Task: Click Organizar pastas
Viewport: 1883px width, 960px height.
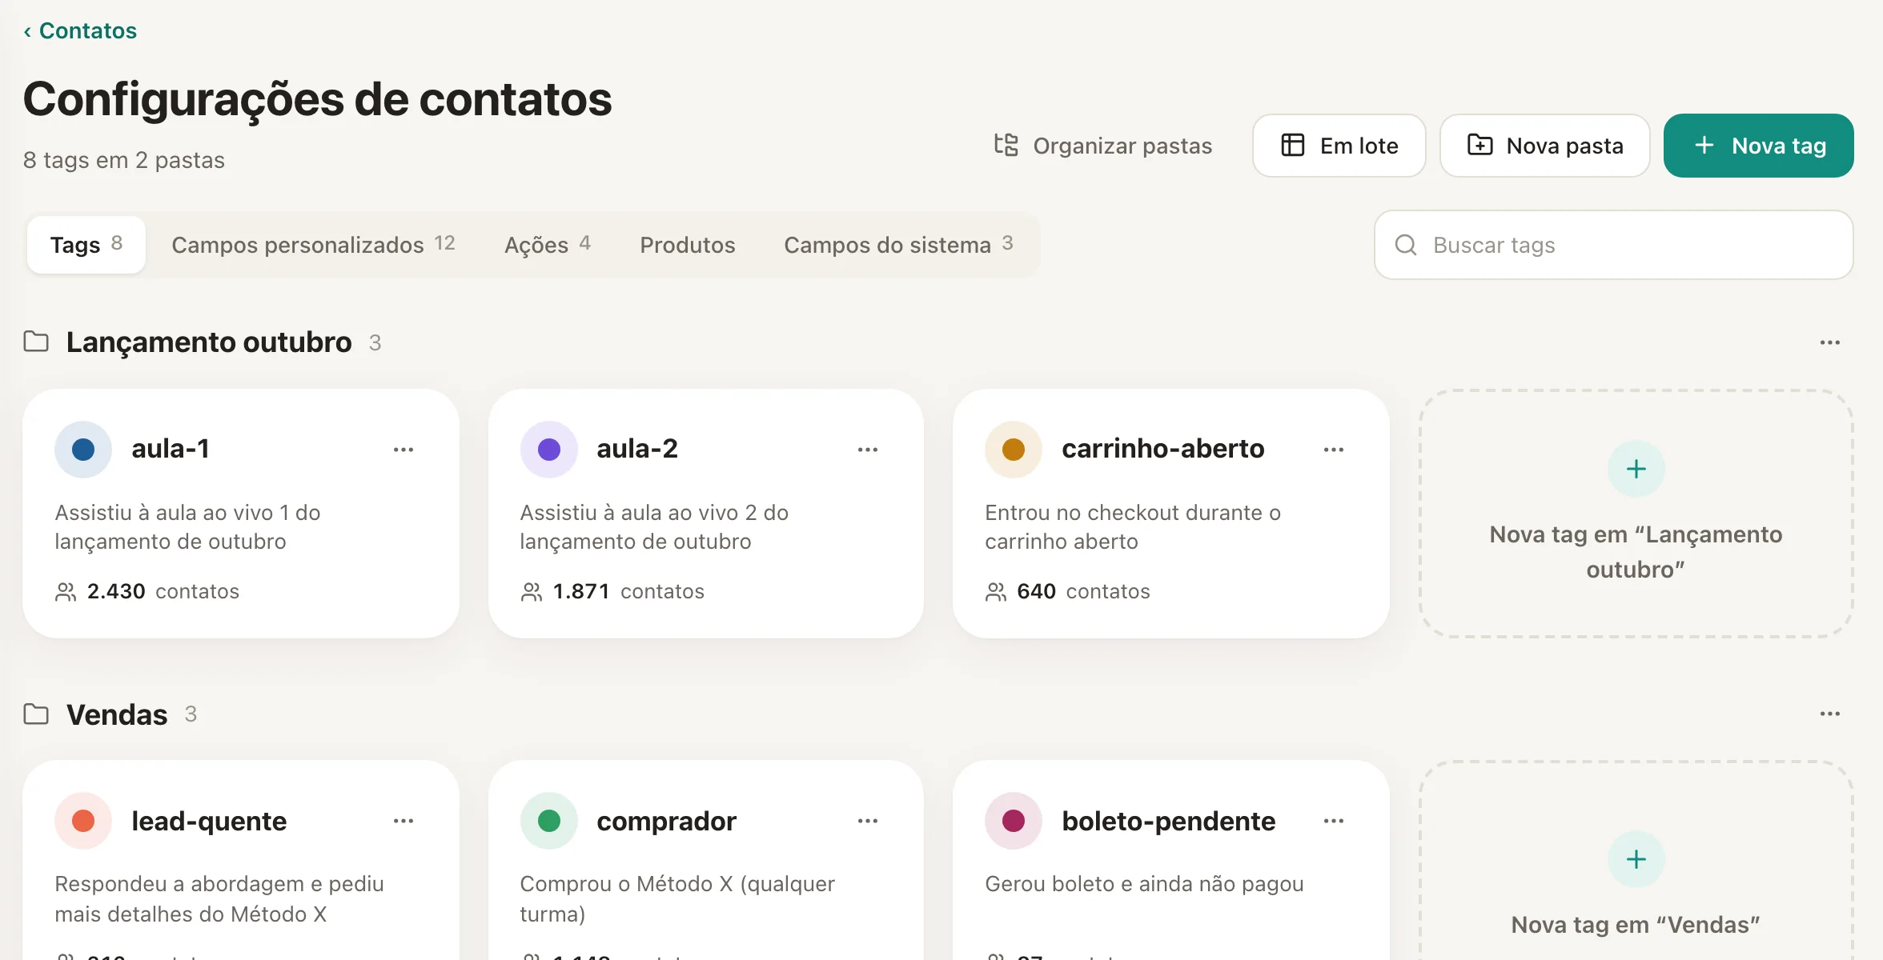Action: (x=1102, y=146)
